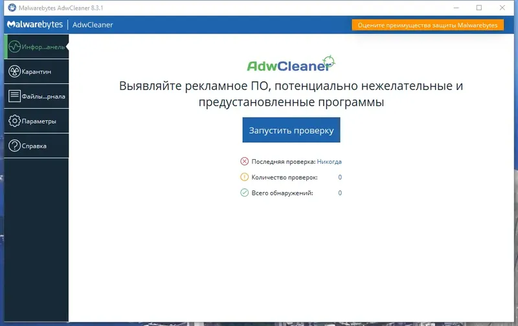Open the Параметры settings section
This screenshot has width=518, height=326.
click(36, 121)
